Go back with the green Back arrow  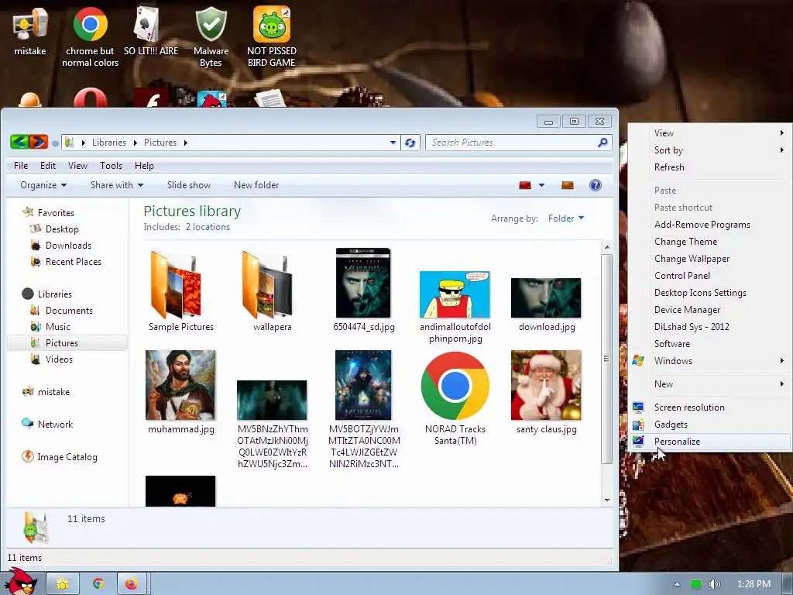[19, 142]
